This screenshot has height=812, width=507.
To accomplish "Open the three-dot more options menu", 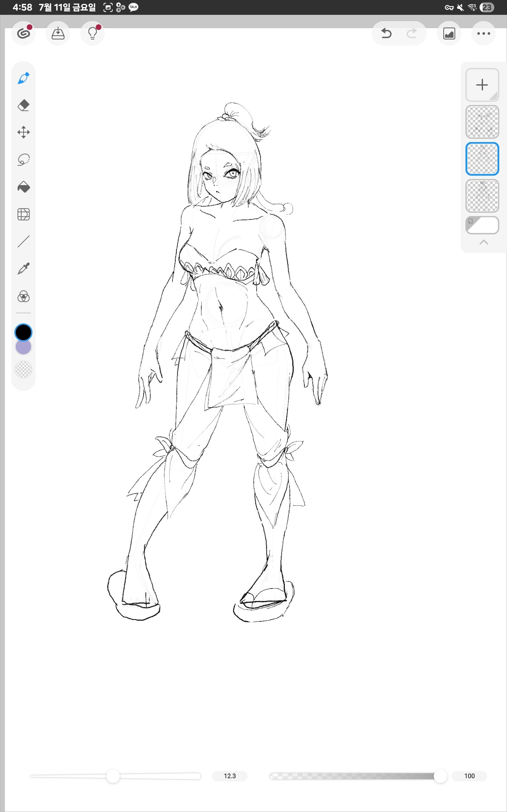I will click(484, 33).
